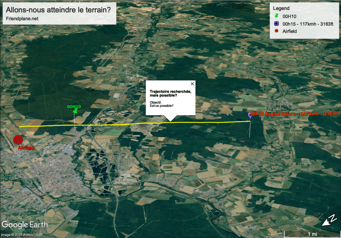Viewport: 341px width, 238px height.
Task: Close the trajectory info balloon
Action: tap(192, 84)
